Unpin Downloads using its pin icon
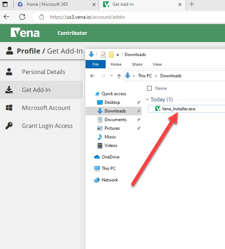 [139, 111]
